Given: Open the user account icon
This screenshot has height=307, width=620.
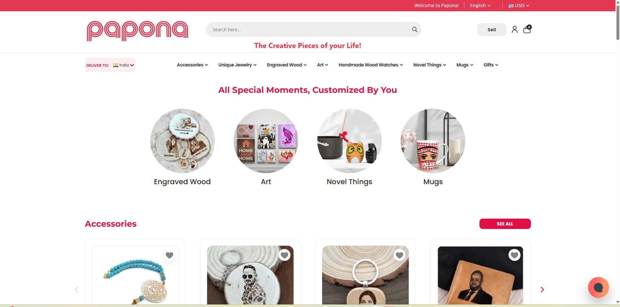Looking at the screenshot, I should click(x=515, y=30).
